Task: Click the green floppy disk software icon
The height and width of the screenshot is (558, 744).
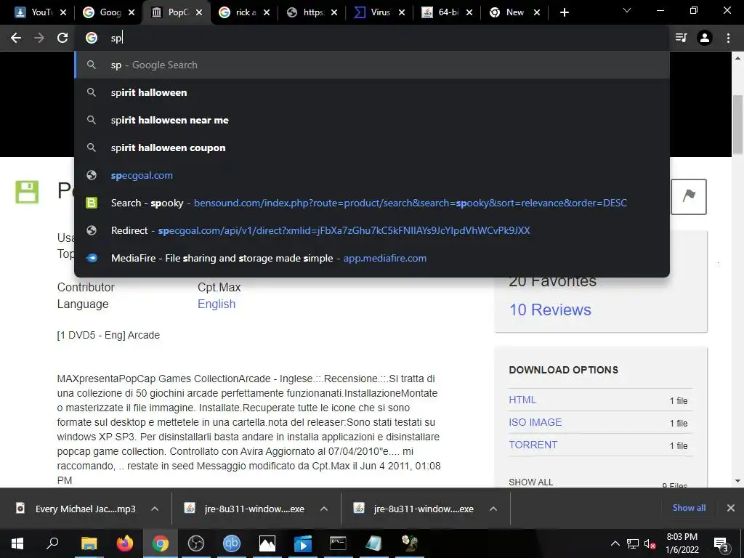Action: tap(27, 192)
